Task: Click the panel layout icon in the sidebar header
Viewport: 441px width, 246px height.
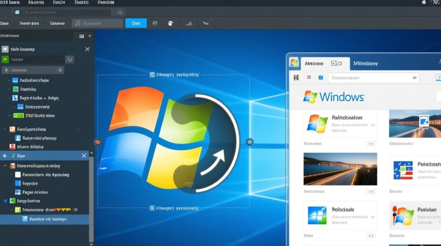Action: (82, 36)
